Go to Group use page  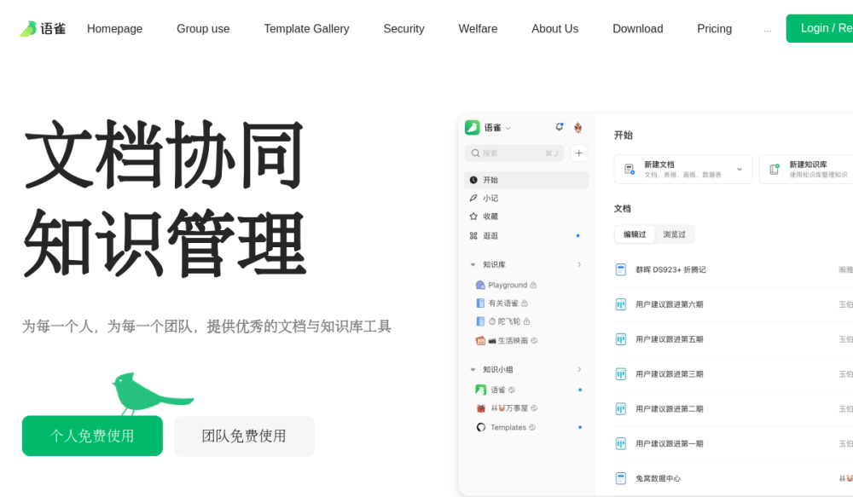point(203,29)
